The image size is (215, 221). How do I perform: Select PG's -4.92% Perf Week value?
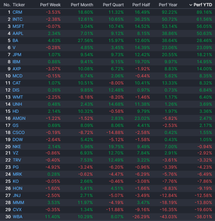click(x=53, y=167)
